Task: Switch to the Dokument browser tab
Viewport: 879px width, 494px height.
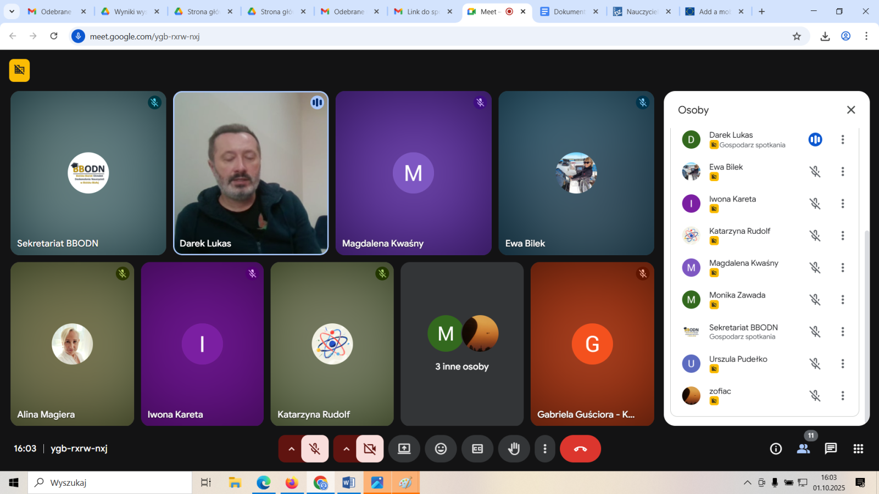Action: (x=569, y=12)
